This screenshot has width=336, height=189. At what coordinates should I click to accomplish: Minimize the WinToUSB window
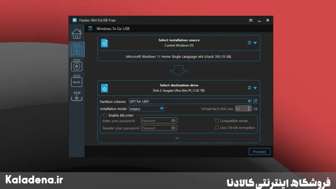(259, 21)
